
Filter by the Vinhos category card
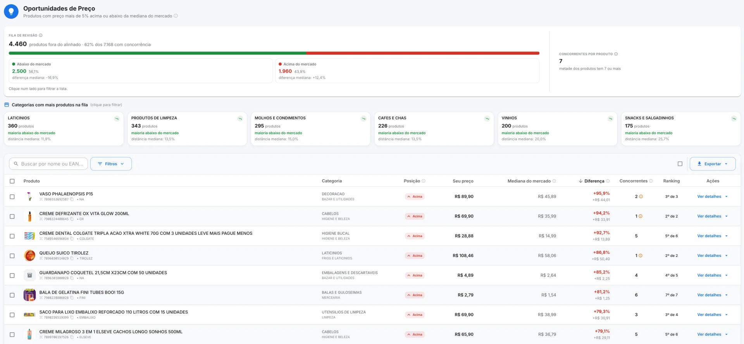pyautogui.click(x=557, y=129)
